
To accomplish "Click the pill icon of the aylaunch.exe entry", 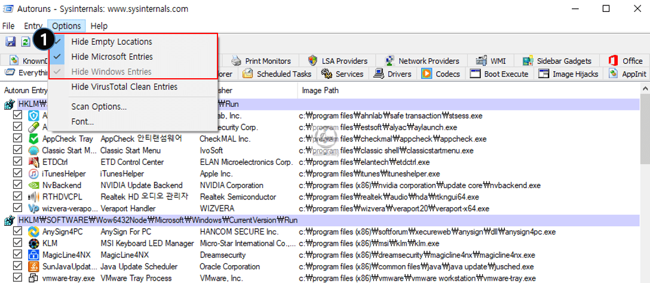I will (x=33, y=127).
